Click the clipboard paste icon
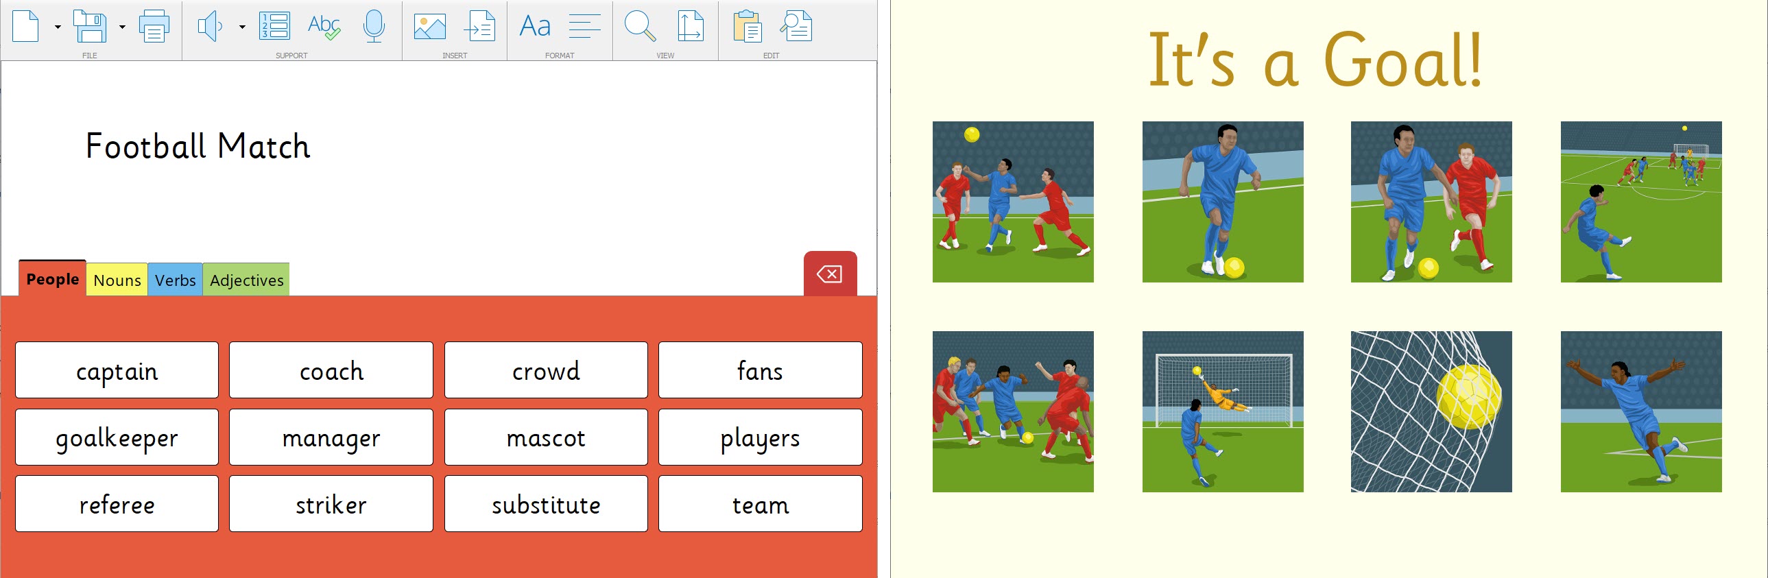Image resolution: width=1768 pixels, height=578 pixels. [x=747, y=26]
